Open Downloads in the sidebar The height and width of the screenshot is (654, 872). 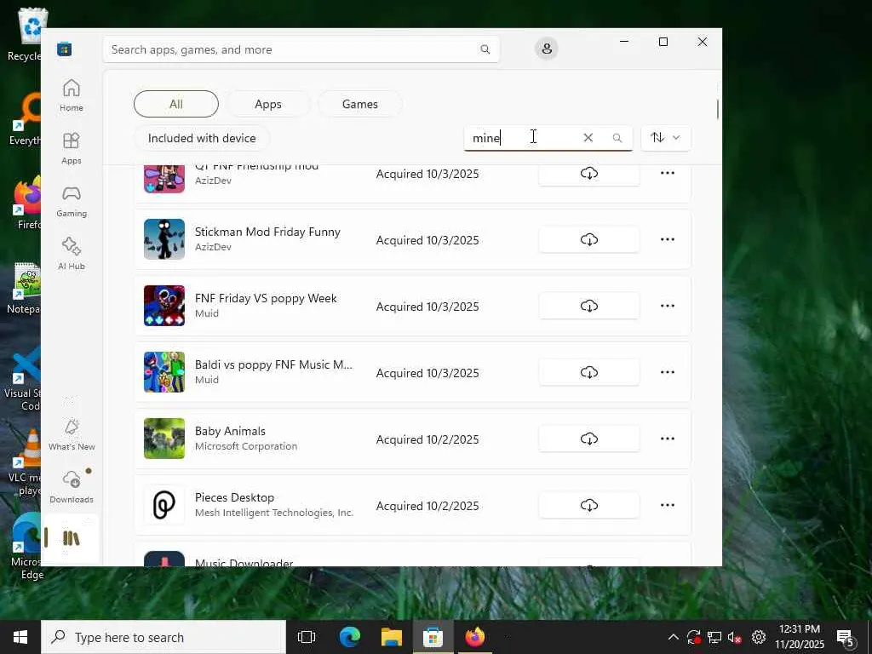pyautogui.click(x=72, y=487)
